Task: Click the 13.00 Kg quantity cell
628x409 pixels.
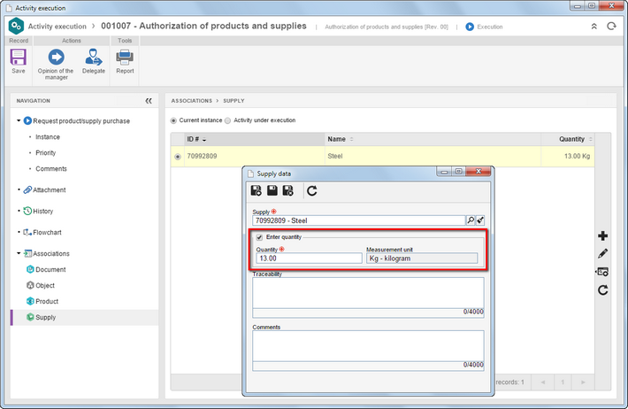Action: [x=568, y=157]
